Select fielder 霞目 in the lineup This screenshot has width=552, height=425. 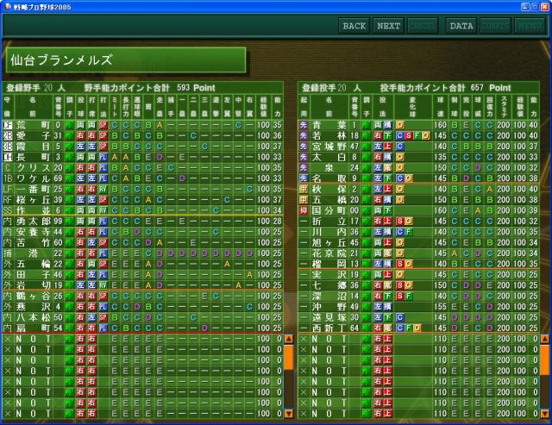[33, 147]
